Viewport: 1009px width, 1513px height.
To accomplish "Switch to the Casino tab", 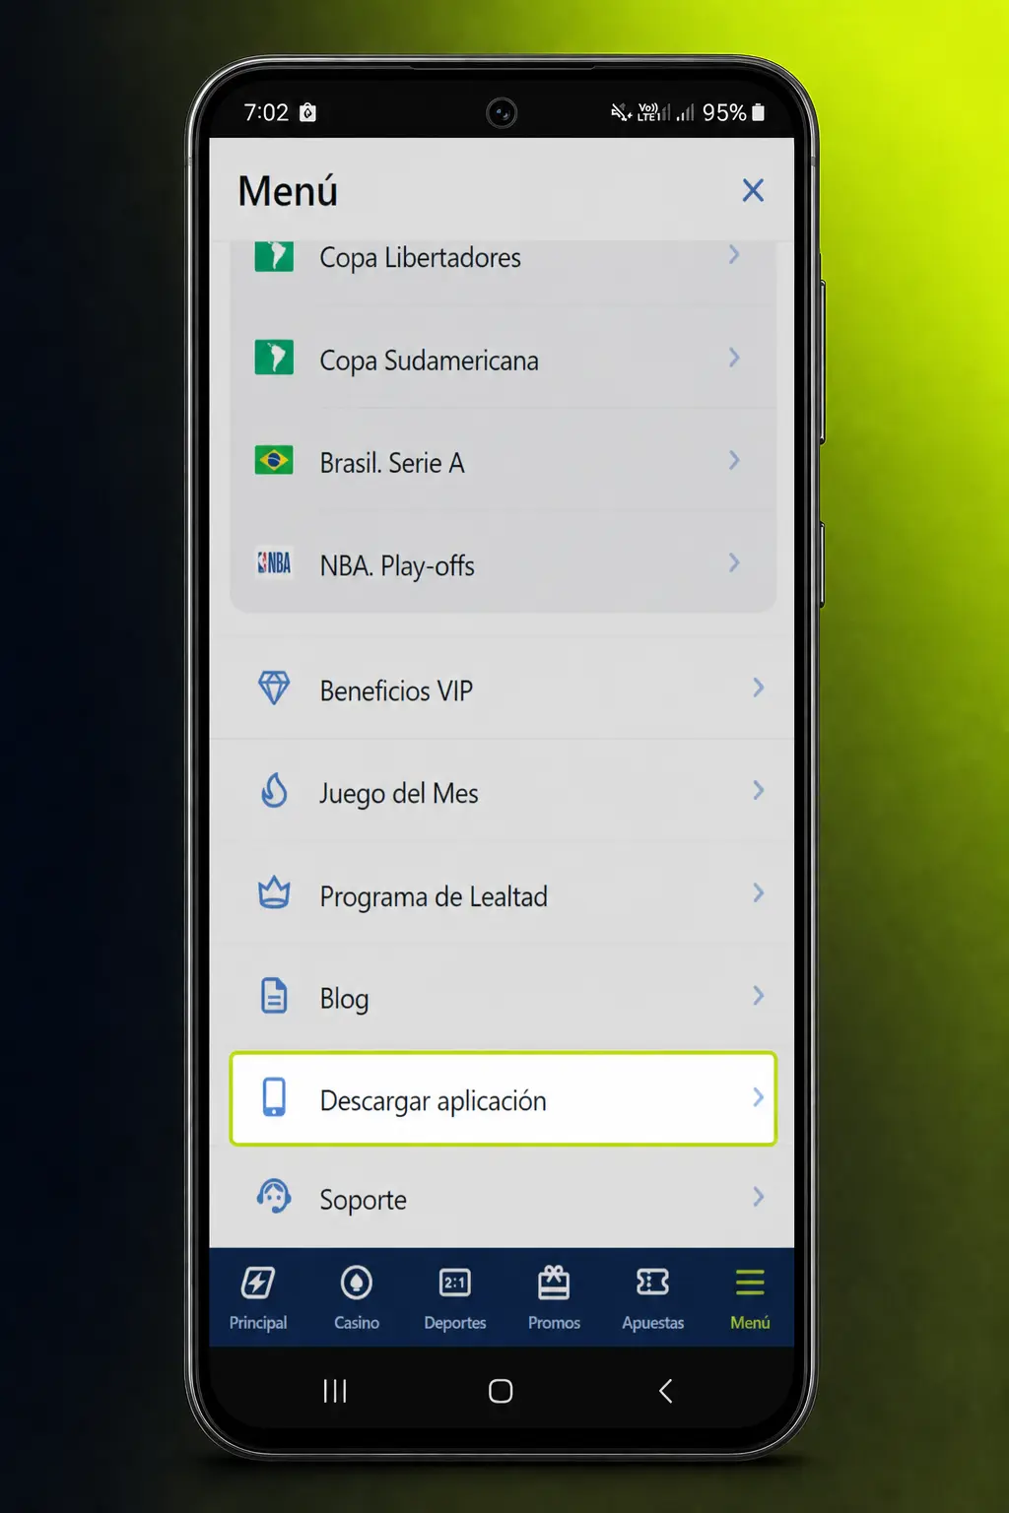I will (x=357, y=1298).
